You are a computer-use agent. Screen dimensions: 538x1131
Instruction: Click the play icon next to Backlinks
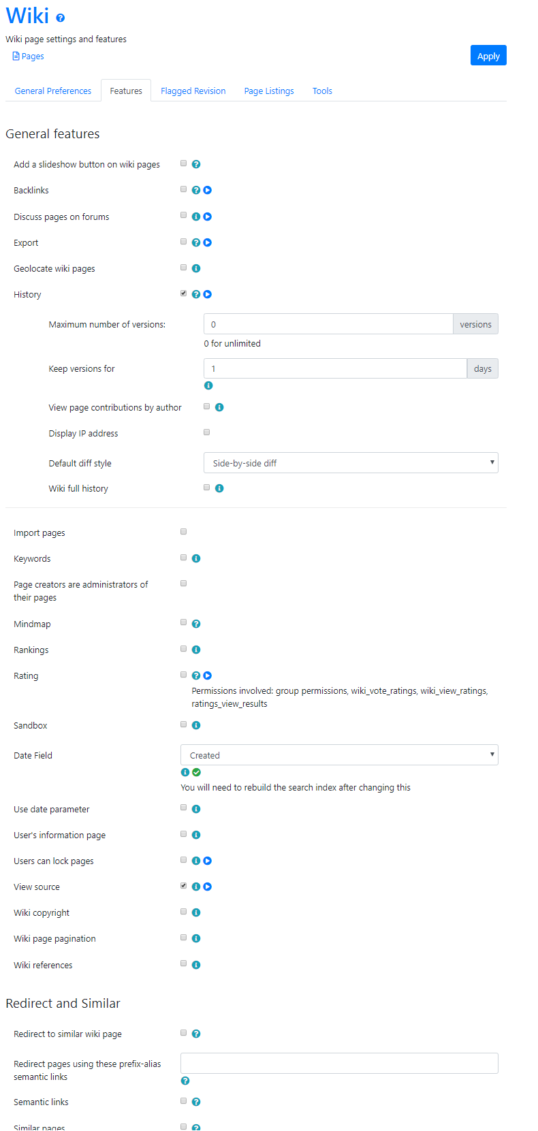[x=208, y=190]
